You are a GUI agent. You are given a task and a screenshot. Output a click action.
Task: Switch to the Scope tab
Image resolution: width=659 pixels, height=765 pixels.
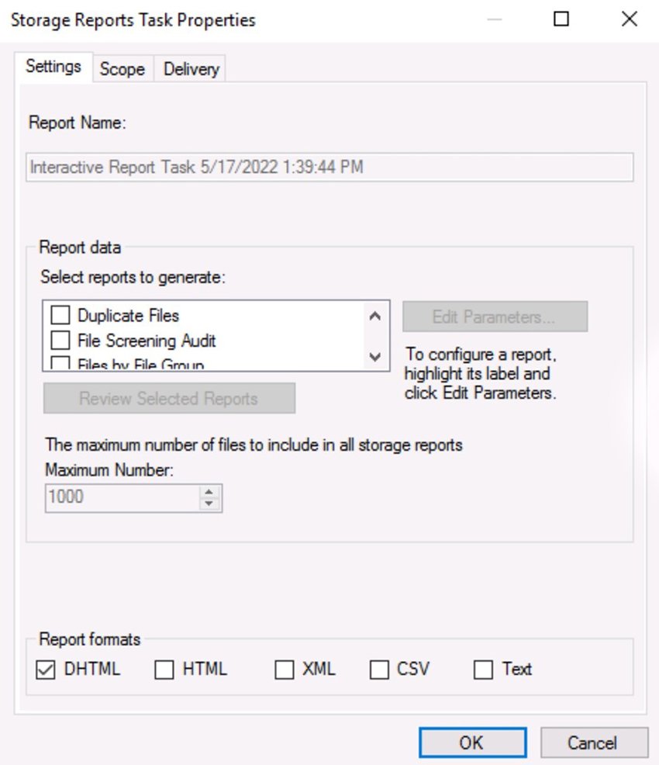122,69
